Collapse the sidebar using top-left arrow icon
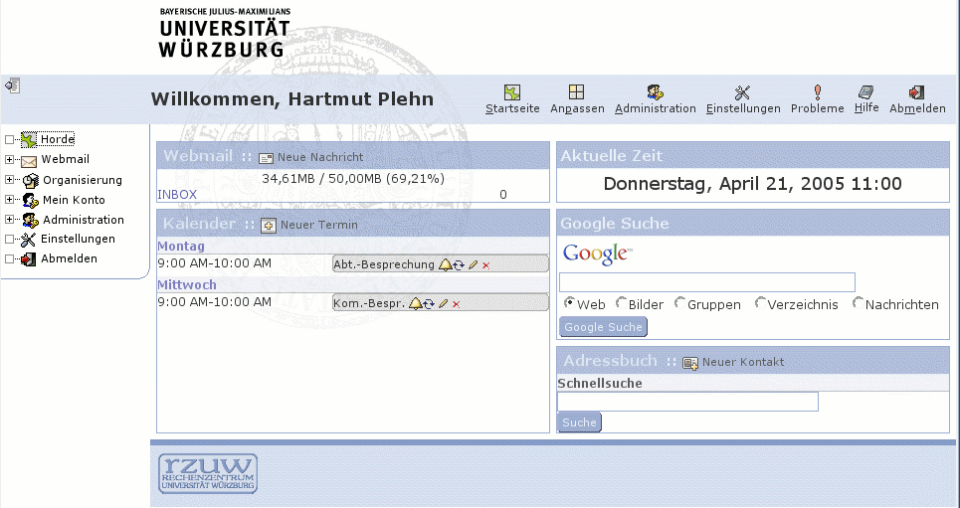 pyautogui.click(x=12, y=85)
